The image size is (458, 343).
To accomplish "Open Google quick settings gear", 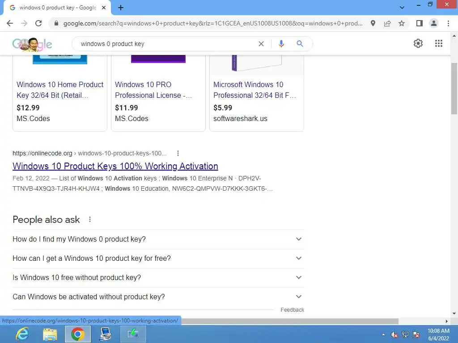I will tap(418, 43).
